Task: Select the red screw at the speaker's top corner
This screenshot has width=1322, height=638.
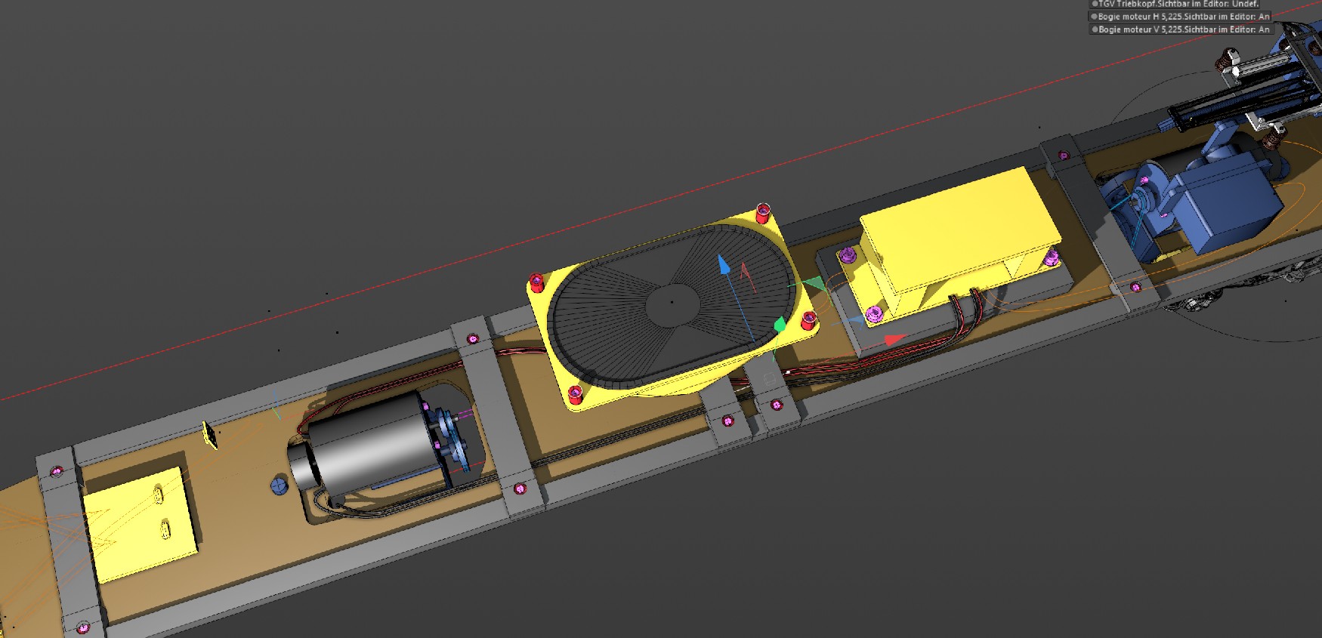Action: pos(763,211)
